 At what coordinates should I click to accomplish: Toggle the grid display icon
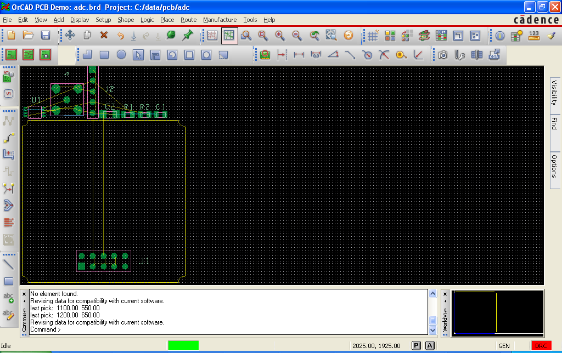click(x=373, y=36)
